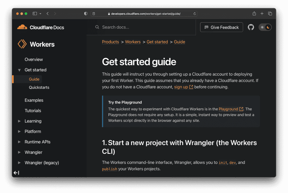Image resolution: width=288 pixels, height=193 pixels.
Task: Click the search magnifier icon
Action: click(97, 27)
